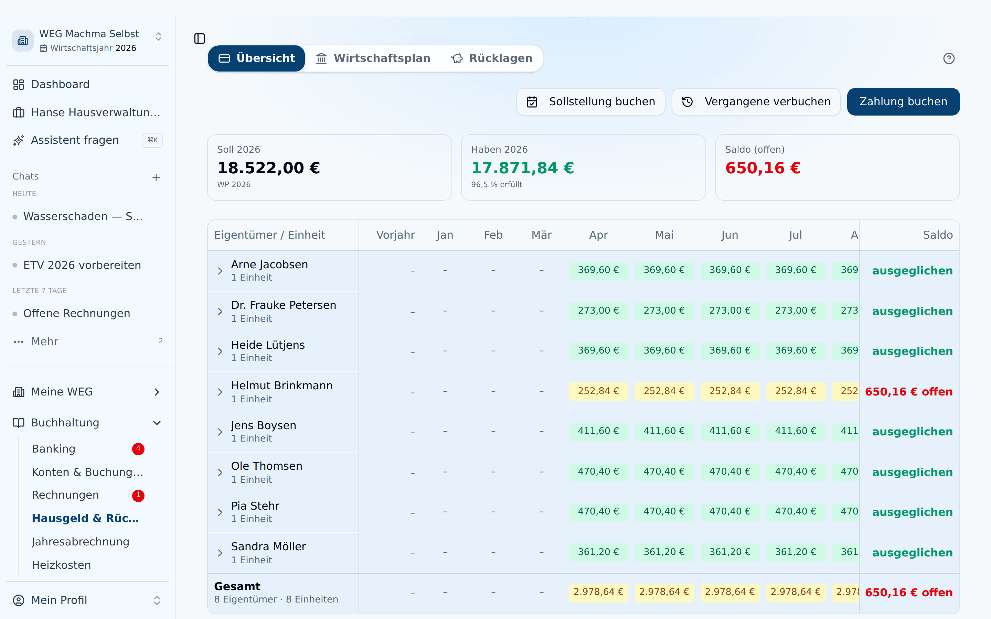Open the Wasserschaden chat
The width and height of the screenshot is (991, 619).
83,217
